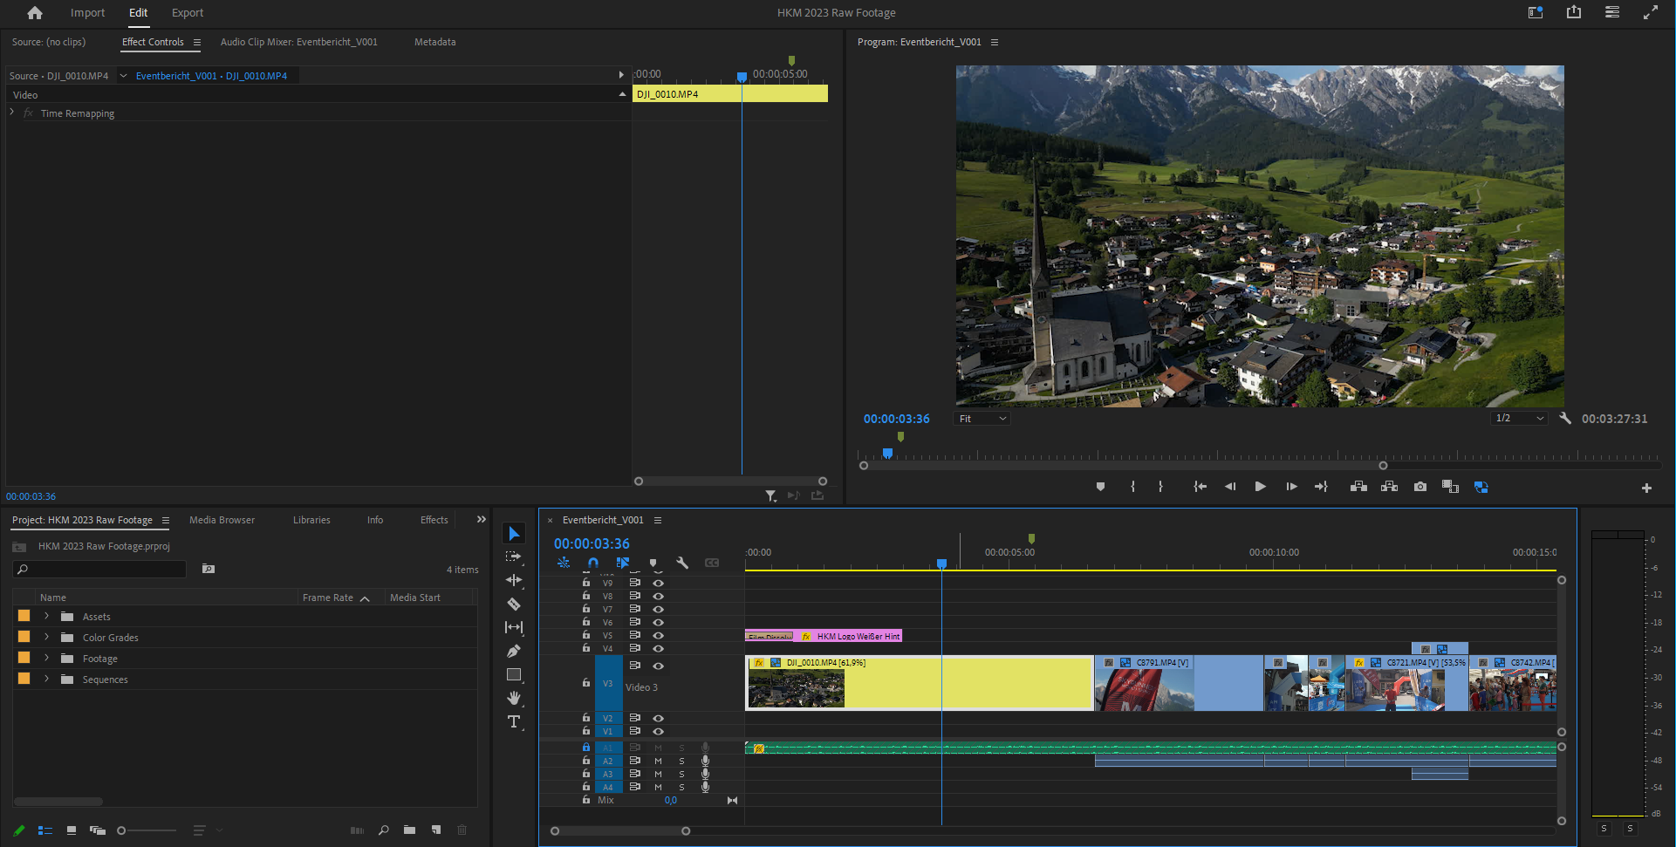The width and height of the screenshot is (1676, 847).
Task: Open the 1/2 playback resolution dropdown
Action: point(1519,418)
